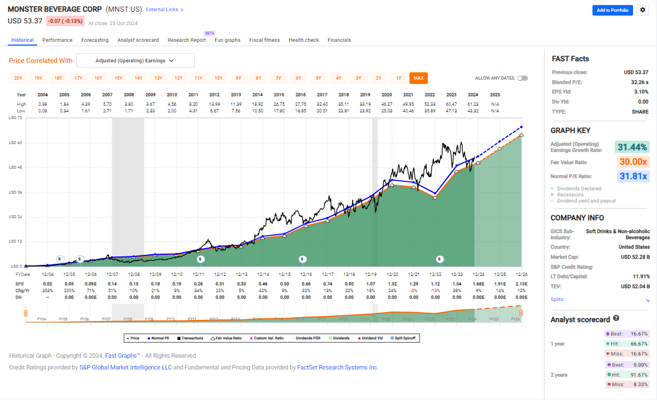Click the Recessions indicator dot in Graph Key
Viewport: 657px width, 400px height.
point(552,194)
